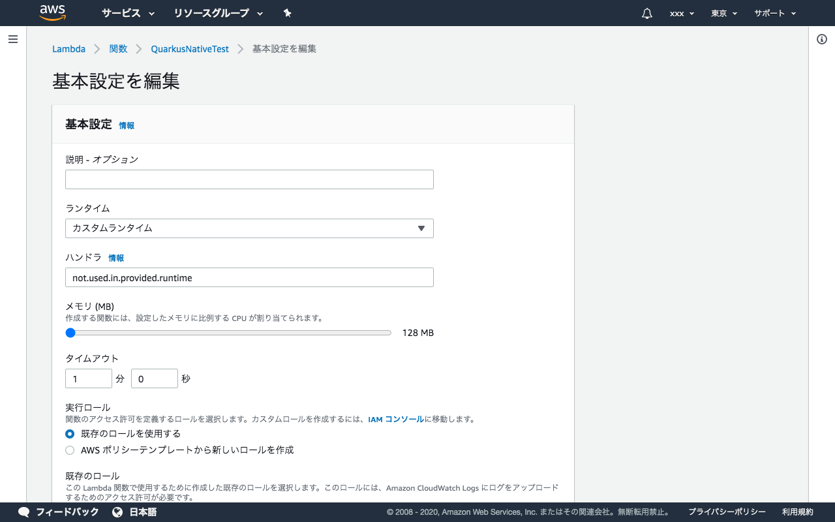Screen dimensions: 835x522
Task: Click the 説明 description input field
Action: [x=249, y=179]
